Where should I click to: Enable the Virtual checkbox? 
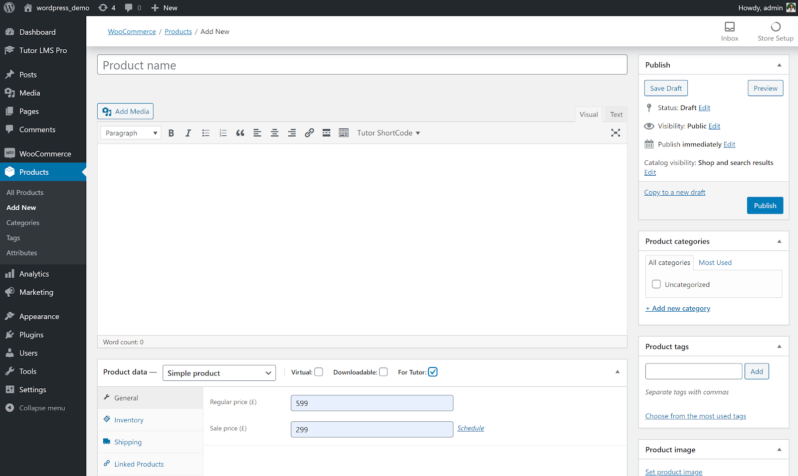coord(319,372)
